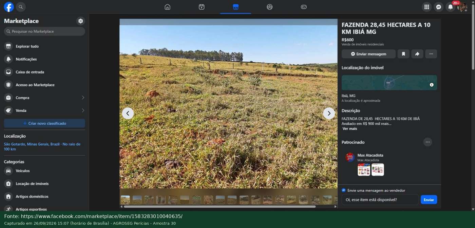Show the next listing photo

(329, 113)
